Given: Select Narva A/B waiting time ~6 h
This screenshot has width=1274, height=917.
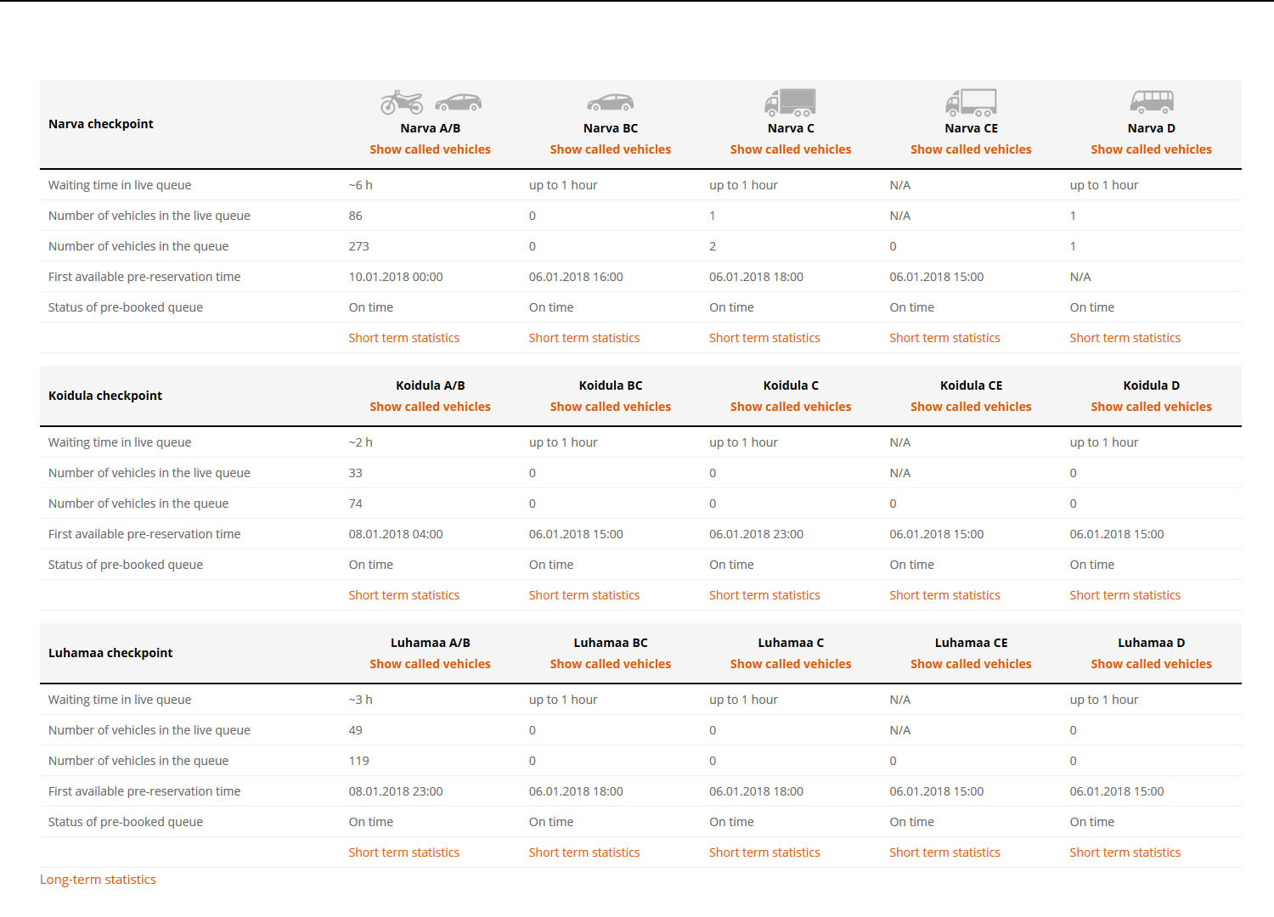Looking at the screenshot, I should tap(360, 185).
